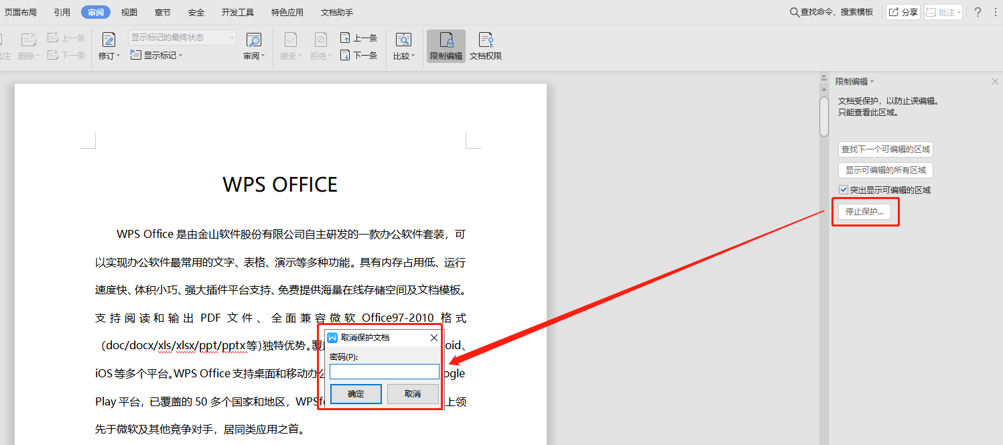Viewport: 1003px width, 445px height.
Task: Click the 接受 checkmark icon
Action: 290,40
